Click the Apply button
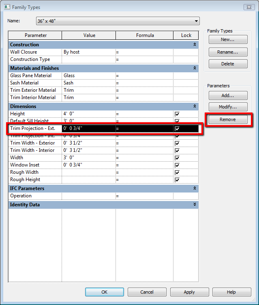 coord(189,292)
